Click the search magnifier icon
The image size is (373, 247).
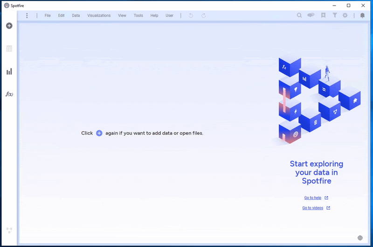pyautogui.click(x=299, y=15)
